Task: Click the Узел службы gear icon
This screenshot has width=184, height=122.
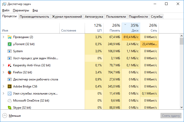Action: [x=10, y=94]
